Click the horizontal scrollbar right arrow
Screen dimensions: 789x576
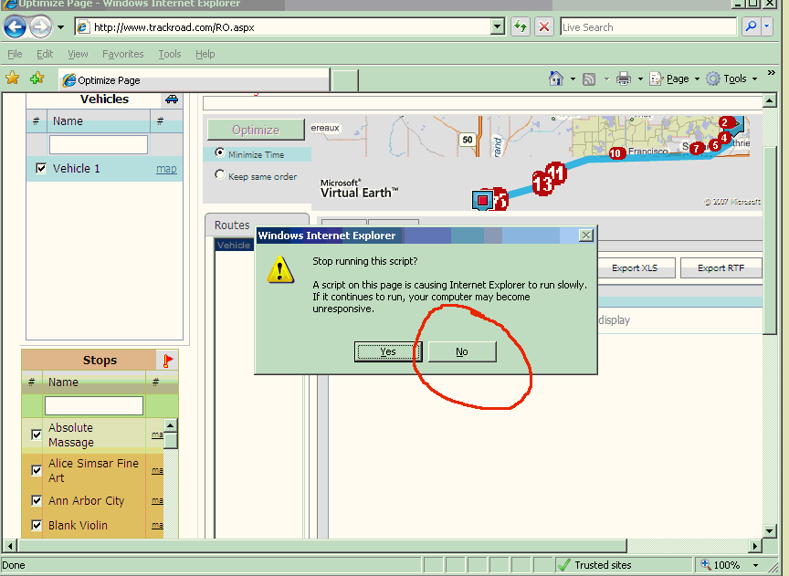[x=753, y=545]
